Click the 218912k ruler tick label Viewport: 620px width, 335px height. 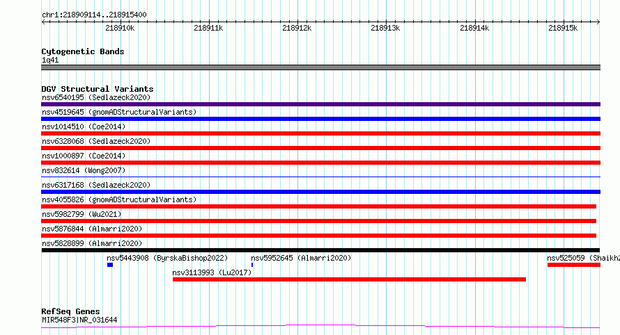point(297,28)
